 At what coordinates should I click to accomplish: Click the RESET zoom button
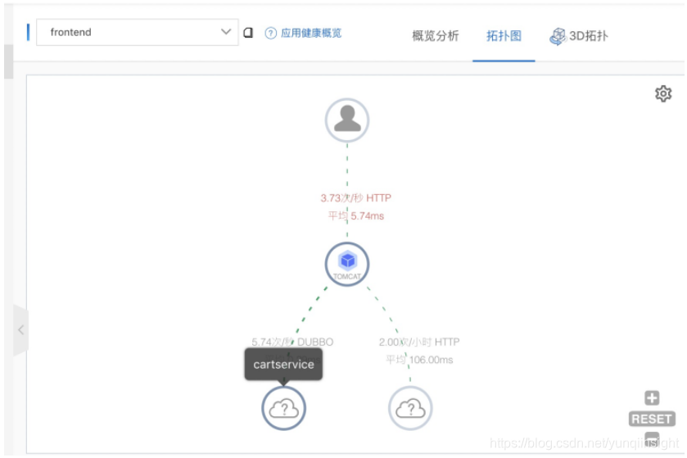652,419
